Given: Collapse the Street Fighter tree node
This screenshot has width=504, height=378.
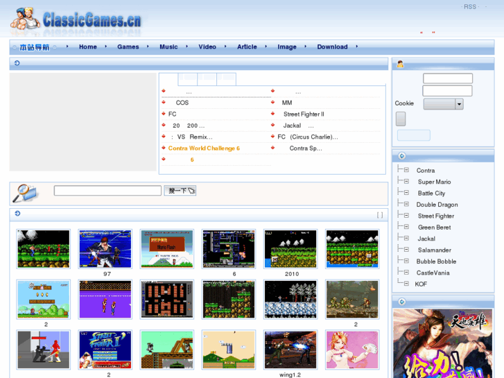Looking at the screenshot, I should [x=406, y=216].
